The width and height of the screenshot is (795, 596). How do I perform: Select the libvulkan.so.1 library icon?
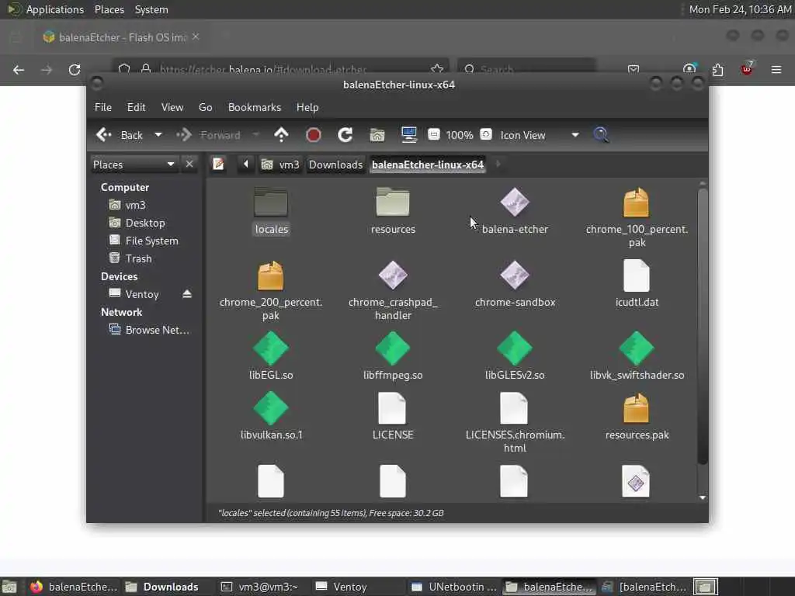[271, 408]
